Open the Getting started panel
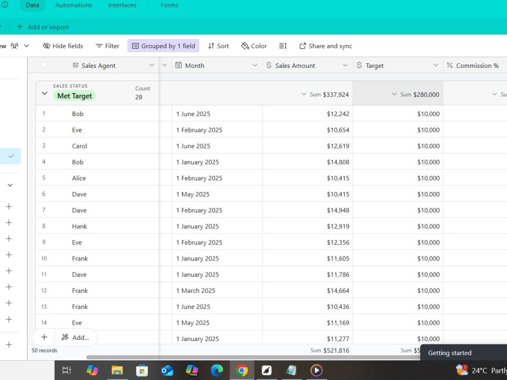The height and width of the screenshot is (380, 507). (x=464, y=353)
